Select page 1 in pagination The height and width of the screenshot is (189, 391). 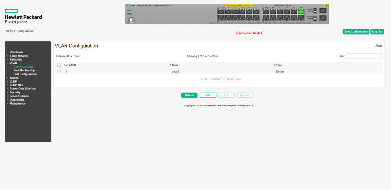pos(224,79)
